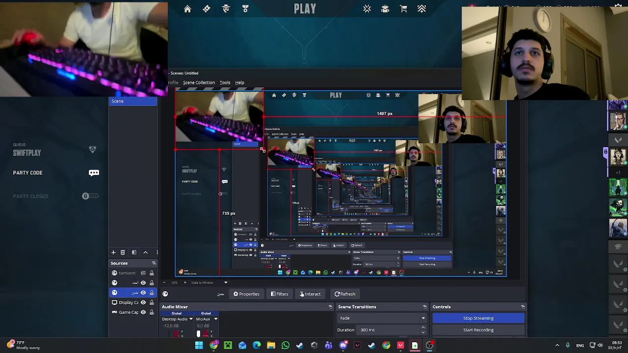Open the Tools menu

pyautogui.click(x=225, y=82)
